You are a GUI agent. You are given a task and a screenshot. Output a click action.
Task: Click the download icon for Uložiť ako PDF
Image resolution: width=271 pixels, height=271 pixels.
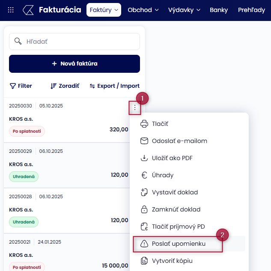click(144, 158)
